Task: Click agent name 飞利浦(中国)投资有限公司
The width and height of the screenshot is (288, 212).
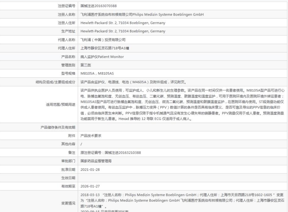Action: pos(103,40)
